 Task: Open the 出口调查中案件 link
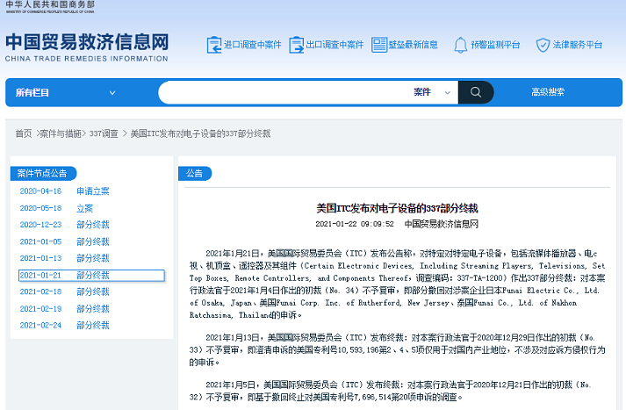click(x=335, y=45)
